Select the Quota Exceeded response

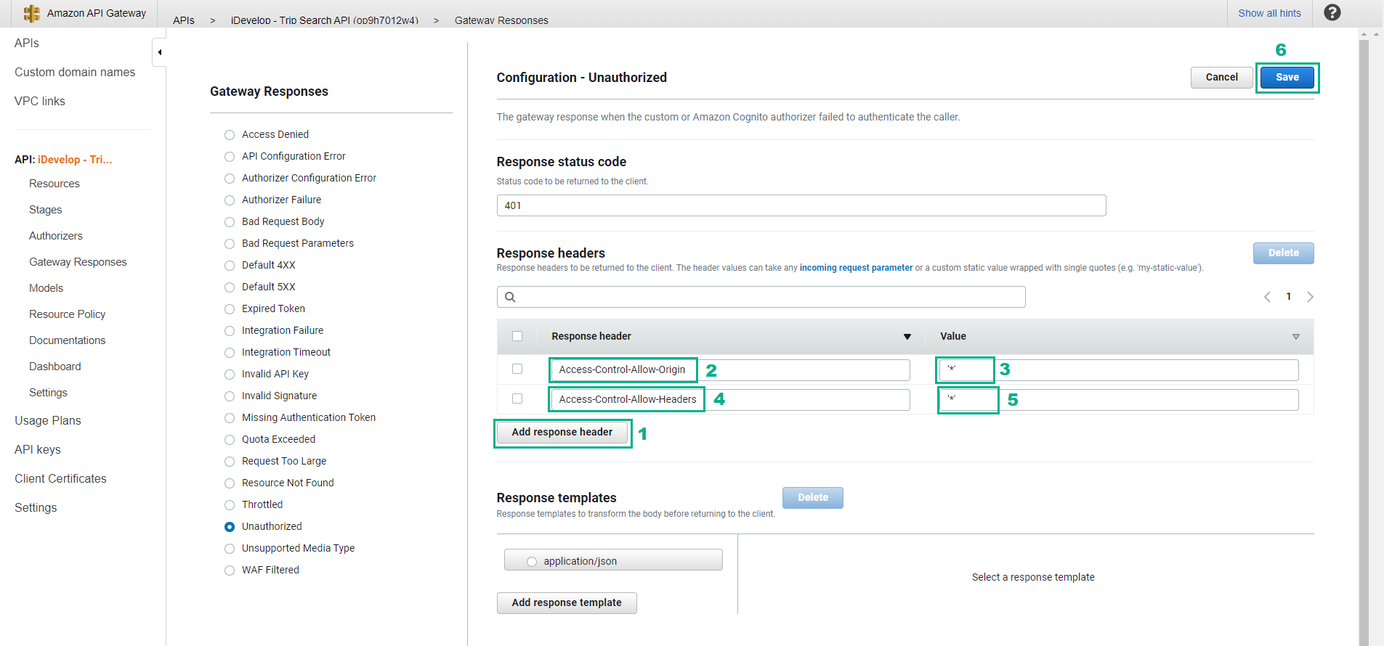(x=230, y=440)
